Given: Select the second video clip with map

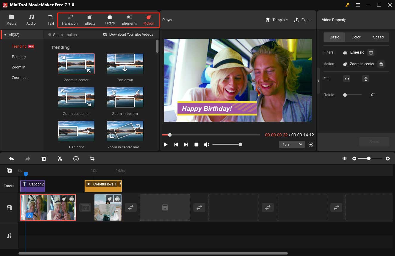Looking at the screenshot, I should (108, 207).
